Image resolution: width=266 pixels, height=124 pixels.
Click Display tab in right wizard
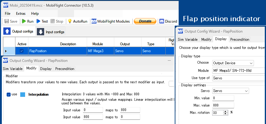tap(221, 39)
